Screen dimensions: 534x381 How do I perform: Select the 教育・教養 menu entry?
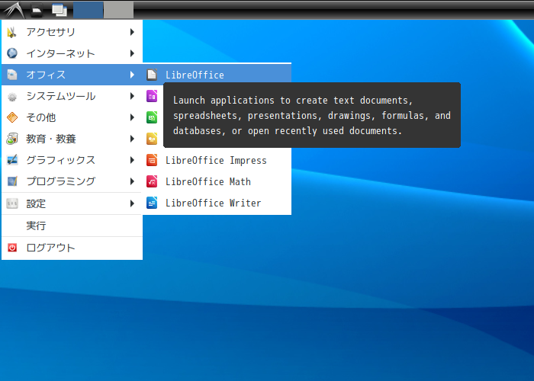tap(51, 139)
